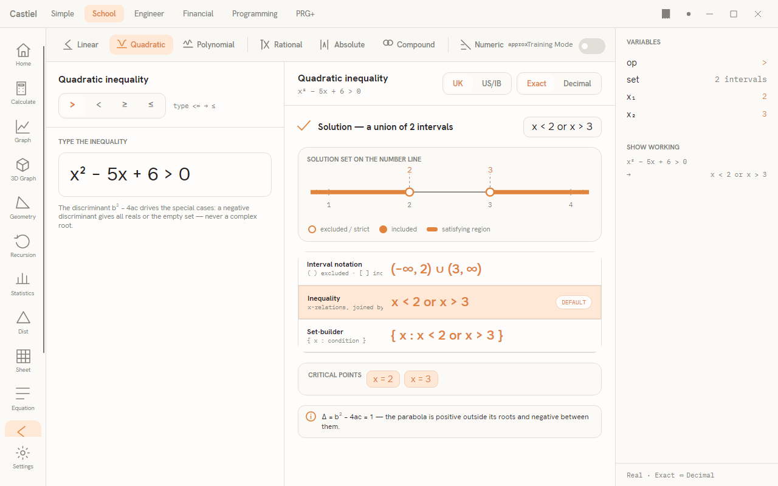778x486 pixels.
Task: Select the Inequality notation row
Action: click(450, 302)
